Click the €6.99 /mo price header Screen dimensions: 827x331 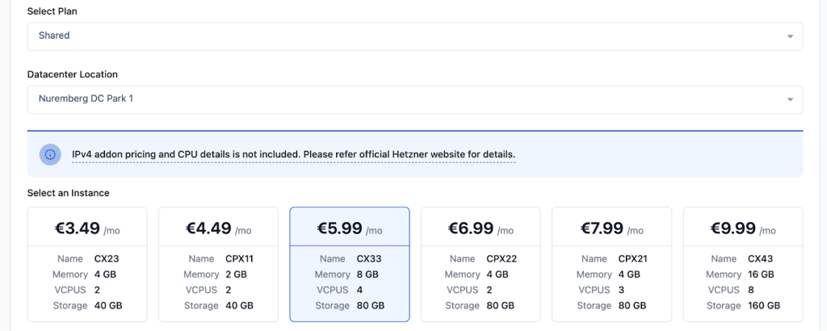(x=481, y=228)
